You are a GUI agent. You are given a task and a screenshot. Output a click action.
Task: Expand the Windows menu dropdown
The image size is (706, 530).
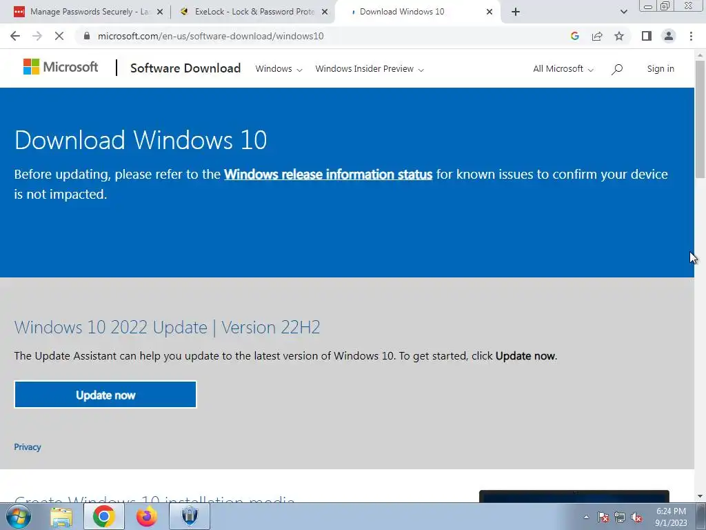tap(279, 69)
